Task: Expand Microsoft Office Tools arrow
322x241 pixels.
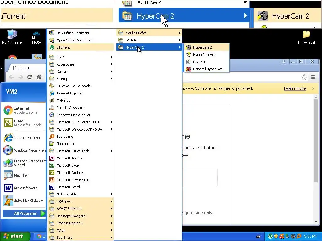Action: click(112, 151)
